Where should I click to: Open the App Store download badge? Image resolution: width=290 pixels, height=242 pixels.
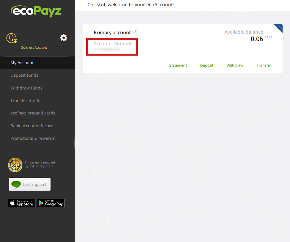21,203
